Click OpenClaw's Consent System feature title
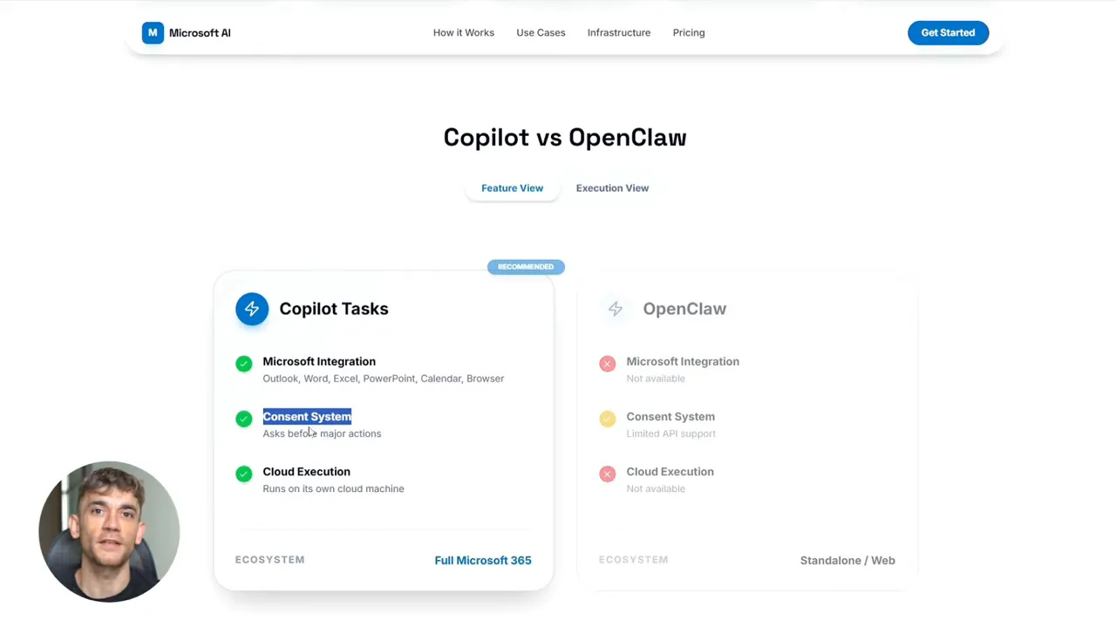 (670, 417)
